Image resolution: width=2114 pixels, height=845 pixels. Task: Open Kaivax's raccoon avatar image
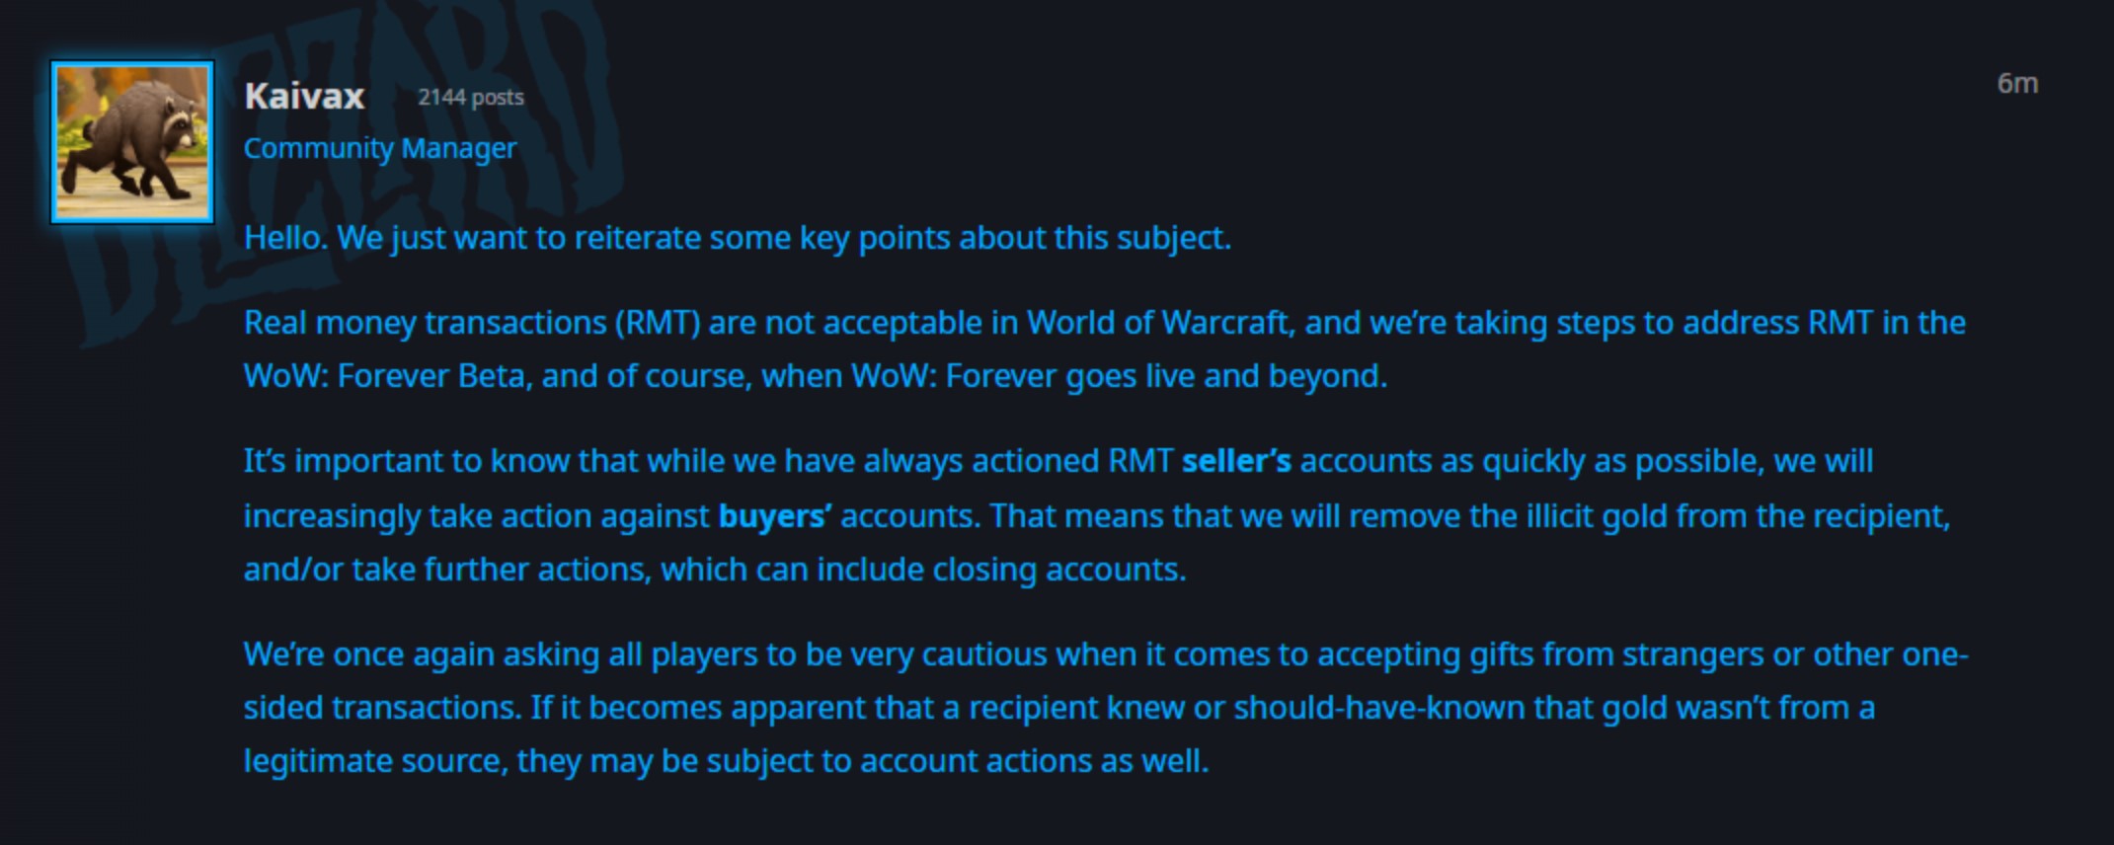tap(132, 142)
